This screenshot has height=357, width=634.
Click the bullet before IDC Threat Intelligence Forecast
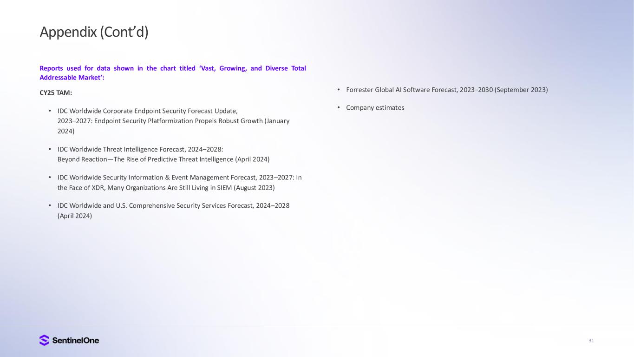tap(50, 149)
